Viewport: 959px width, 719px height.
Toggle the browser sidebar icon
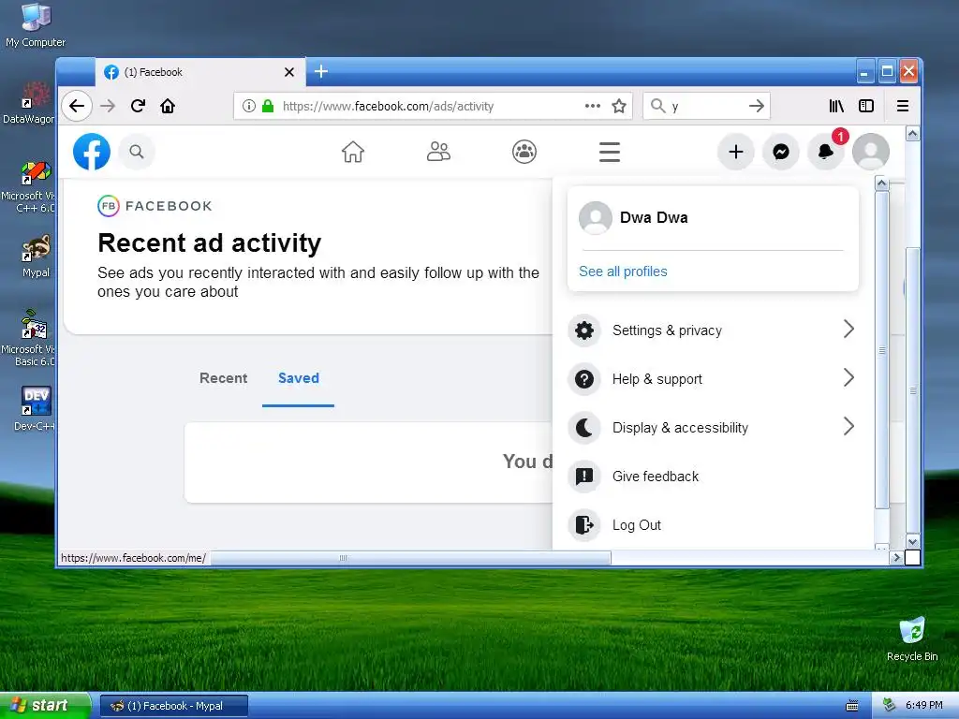tap(866, 106)
